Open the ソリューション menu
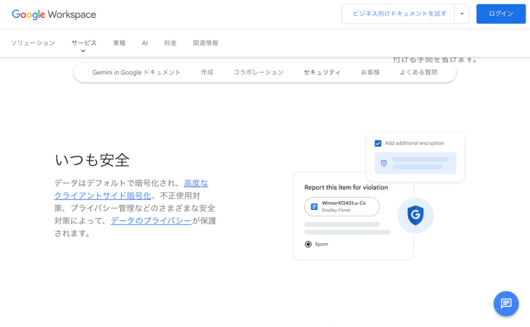 tap(33, 43)
